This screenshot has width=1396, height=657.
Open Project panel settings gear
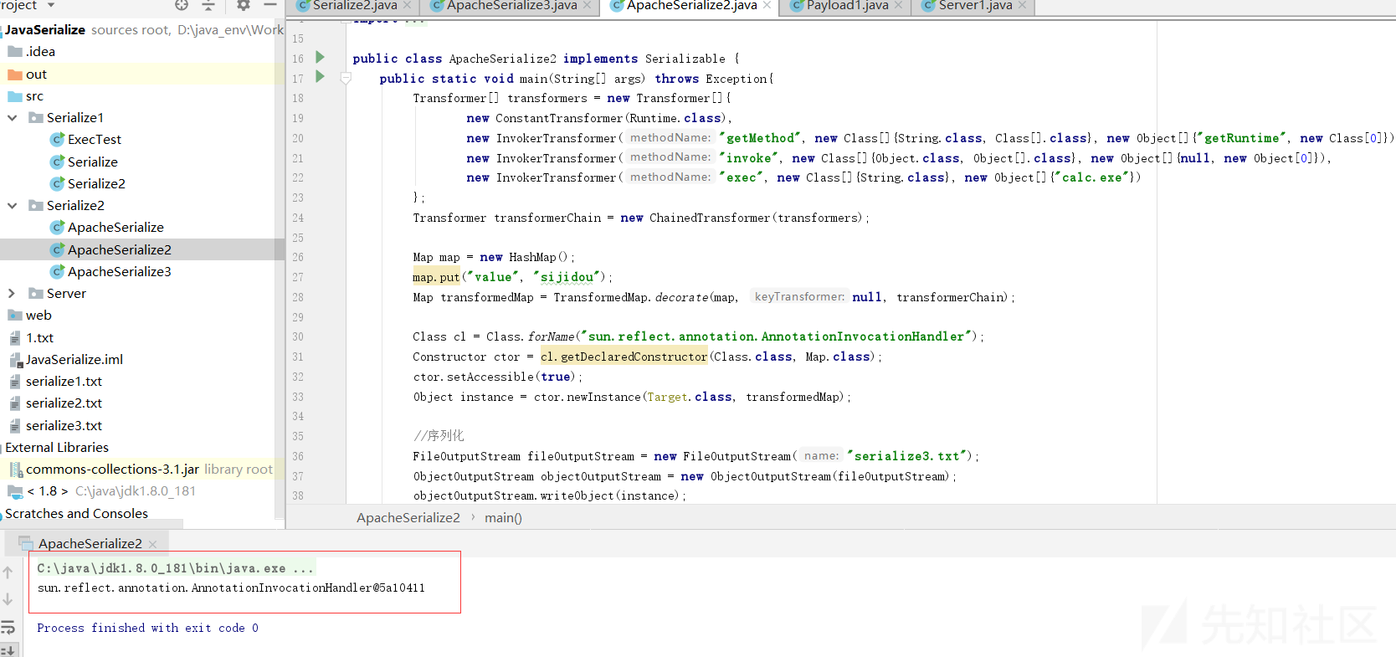point(244,5)
